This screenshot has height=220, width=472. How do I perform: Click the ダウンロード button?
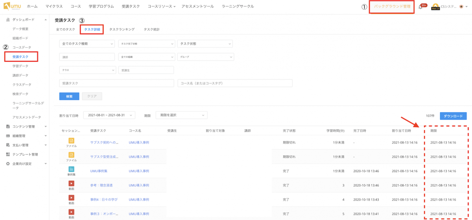tap(453, 116)
